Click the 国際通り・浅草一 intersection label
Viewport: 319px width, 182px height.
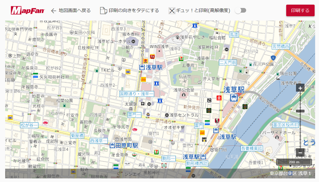[137, 94]
